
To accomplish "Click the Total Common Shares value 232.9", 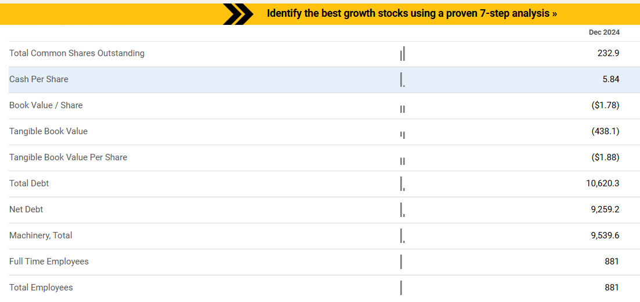I will pos(608,53).
